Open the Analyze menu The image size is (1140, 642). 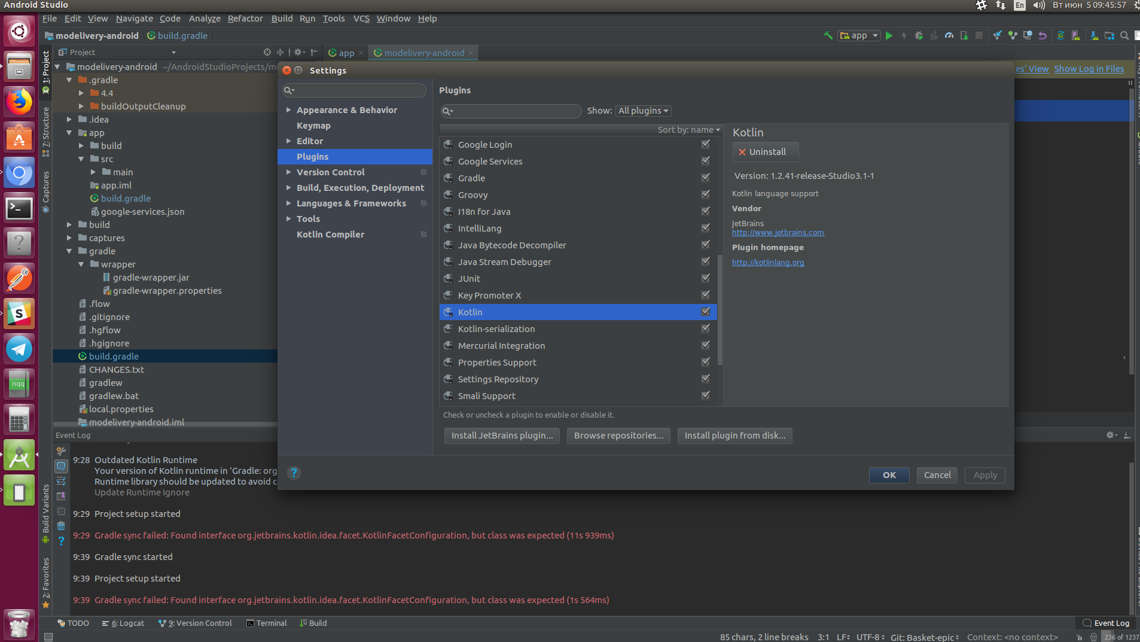coord(205,19)
